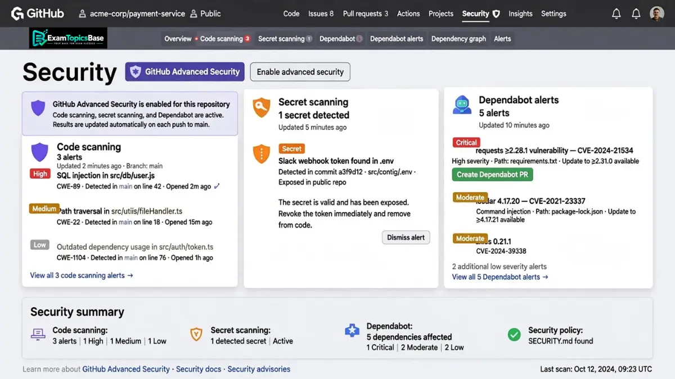Open Slack webhook token found in .env
This screenshot has height=379, width=675.
coord(336,161)
